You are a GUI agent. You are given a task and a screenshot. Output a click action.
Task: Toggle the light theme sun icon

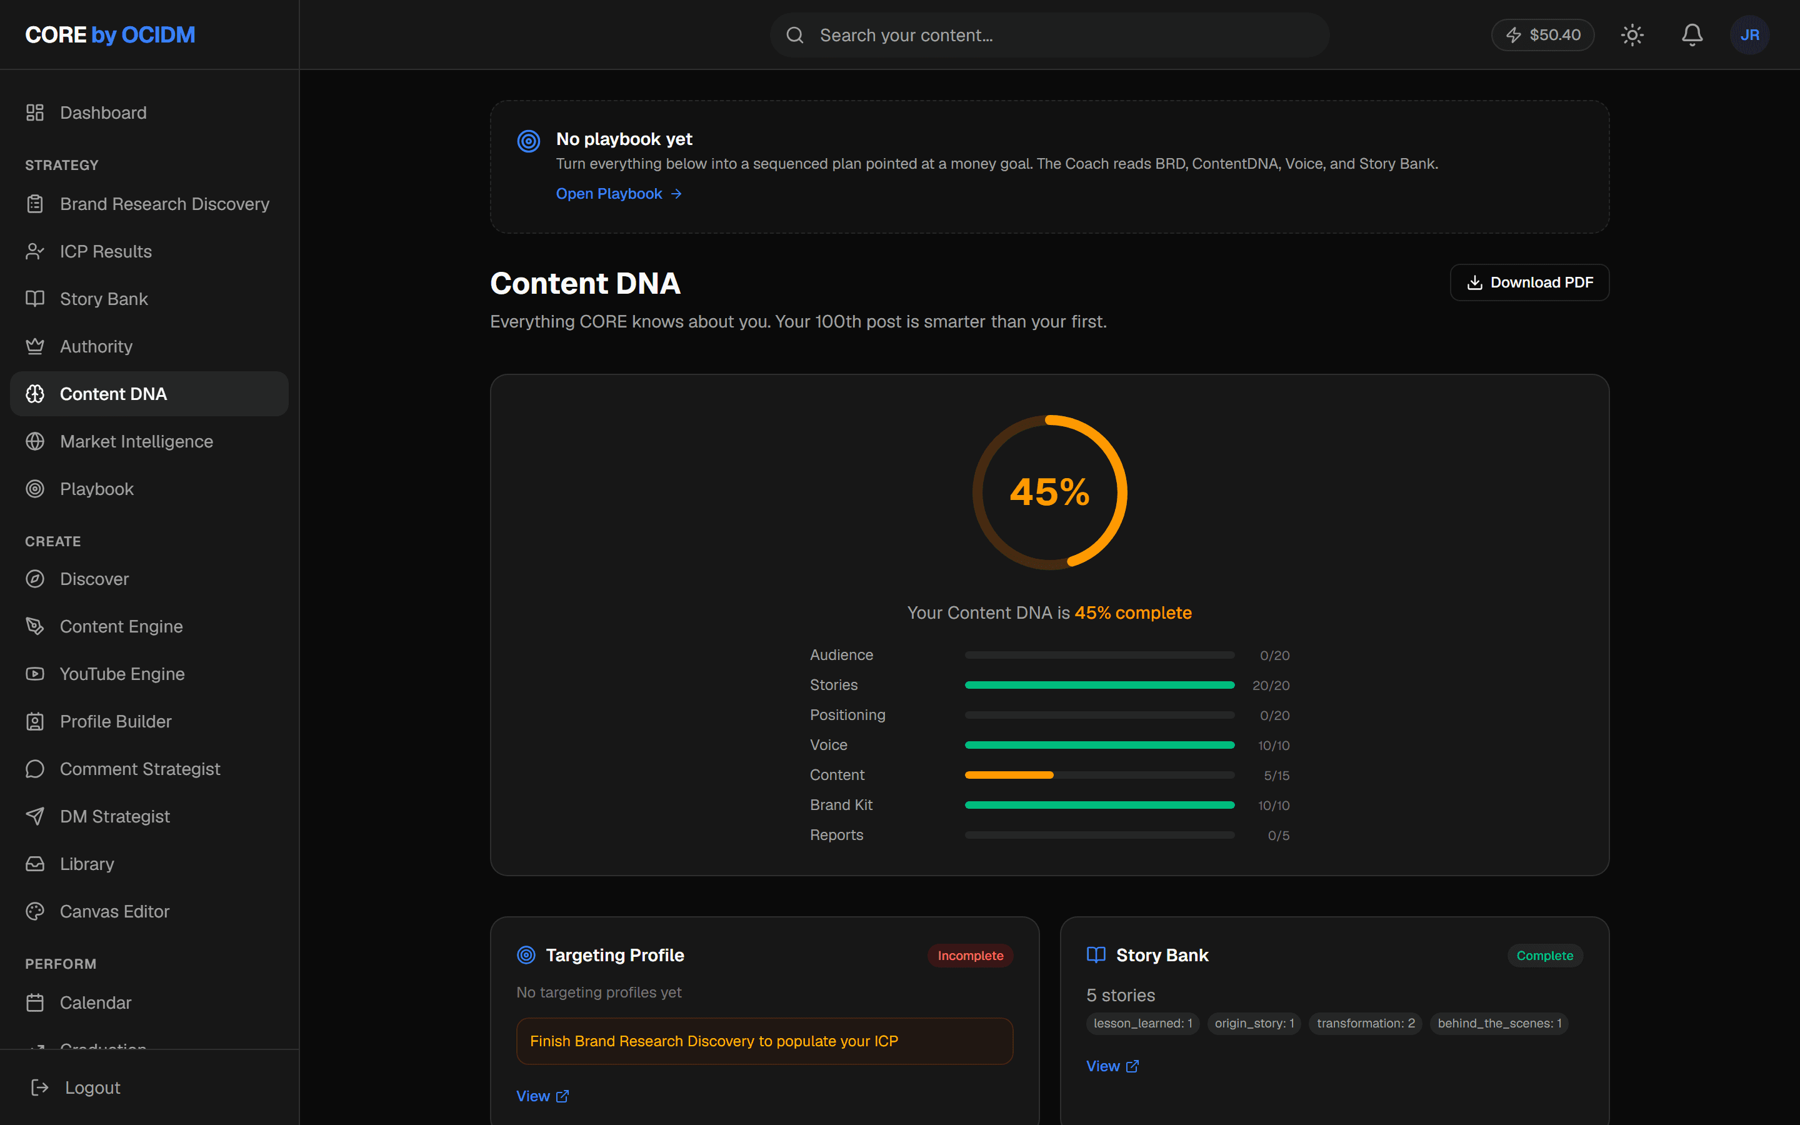(x=1632, y=35)
